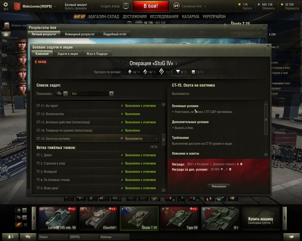302x241 pixels.
Task: Click the second crew member portrait
Action: click(x=22, y=59)
